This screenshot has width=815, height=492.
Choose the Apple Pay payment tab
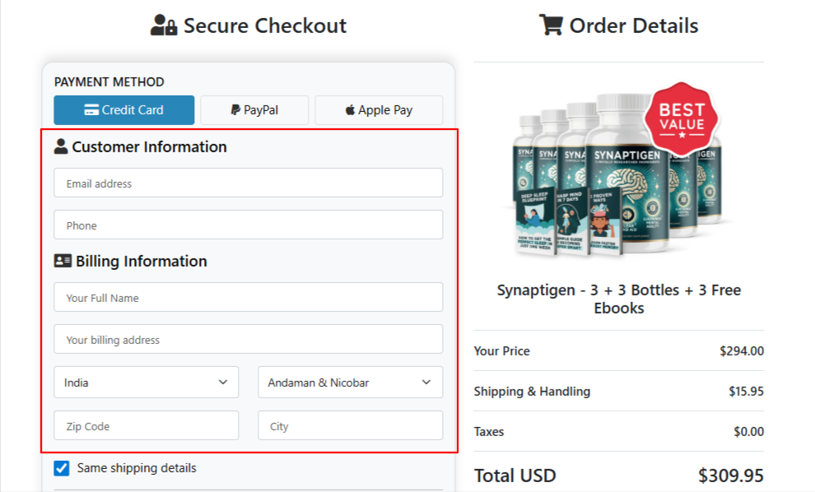(379, 110)
